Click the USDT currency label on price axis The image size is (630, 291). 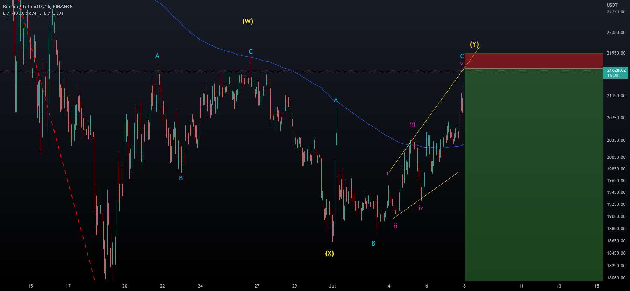tap(612, 5)
